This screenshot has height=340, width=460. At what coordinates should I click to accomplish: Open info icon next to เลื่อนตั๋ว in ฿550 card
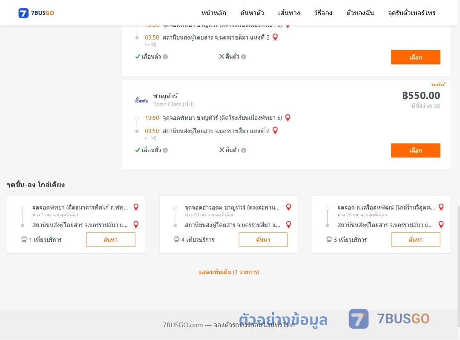pos(165,150)
